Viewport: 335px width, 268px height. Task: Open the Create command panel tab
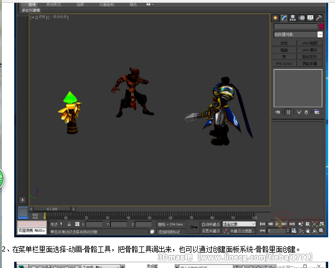[275, 18]
